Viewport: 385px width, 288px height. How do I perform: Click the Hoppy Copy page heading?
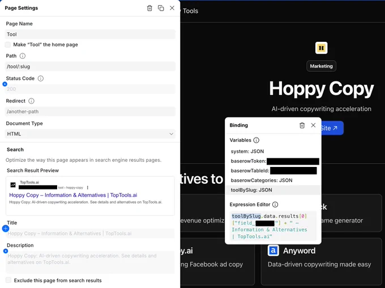coord(322,89)
